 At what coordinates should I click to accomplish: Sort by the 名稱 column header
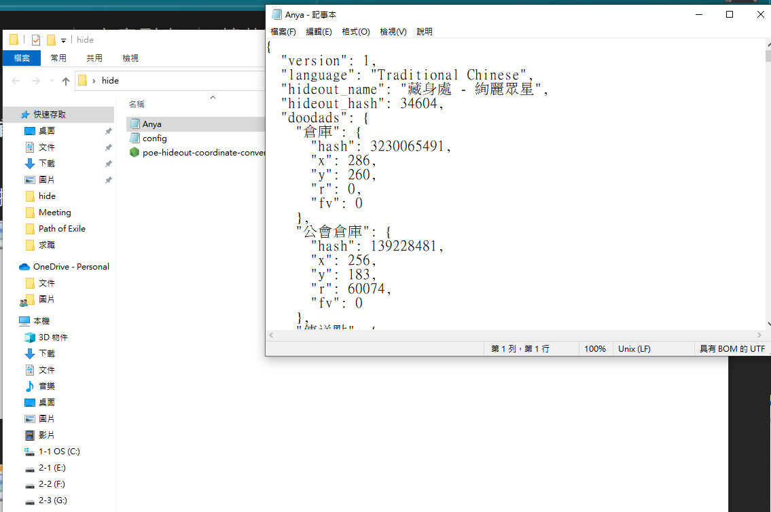point(137,104)
